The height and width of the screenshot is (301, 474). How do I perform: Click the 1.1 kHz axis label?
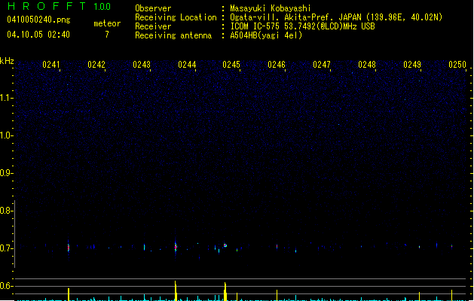(x=6, y=98)
